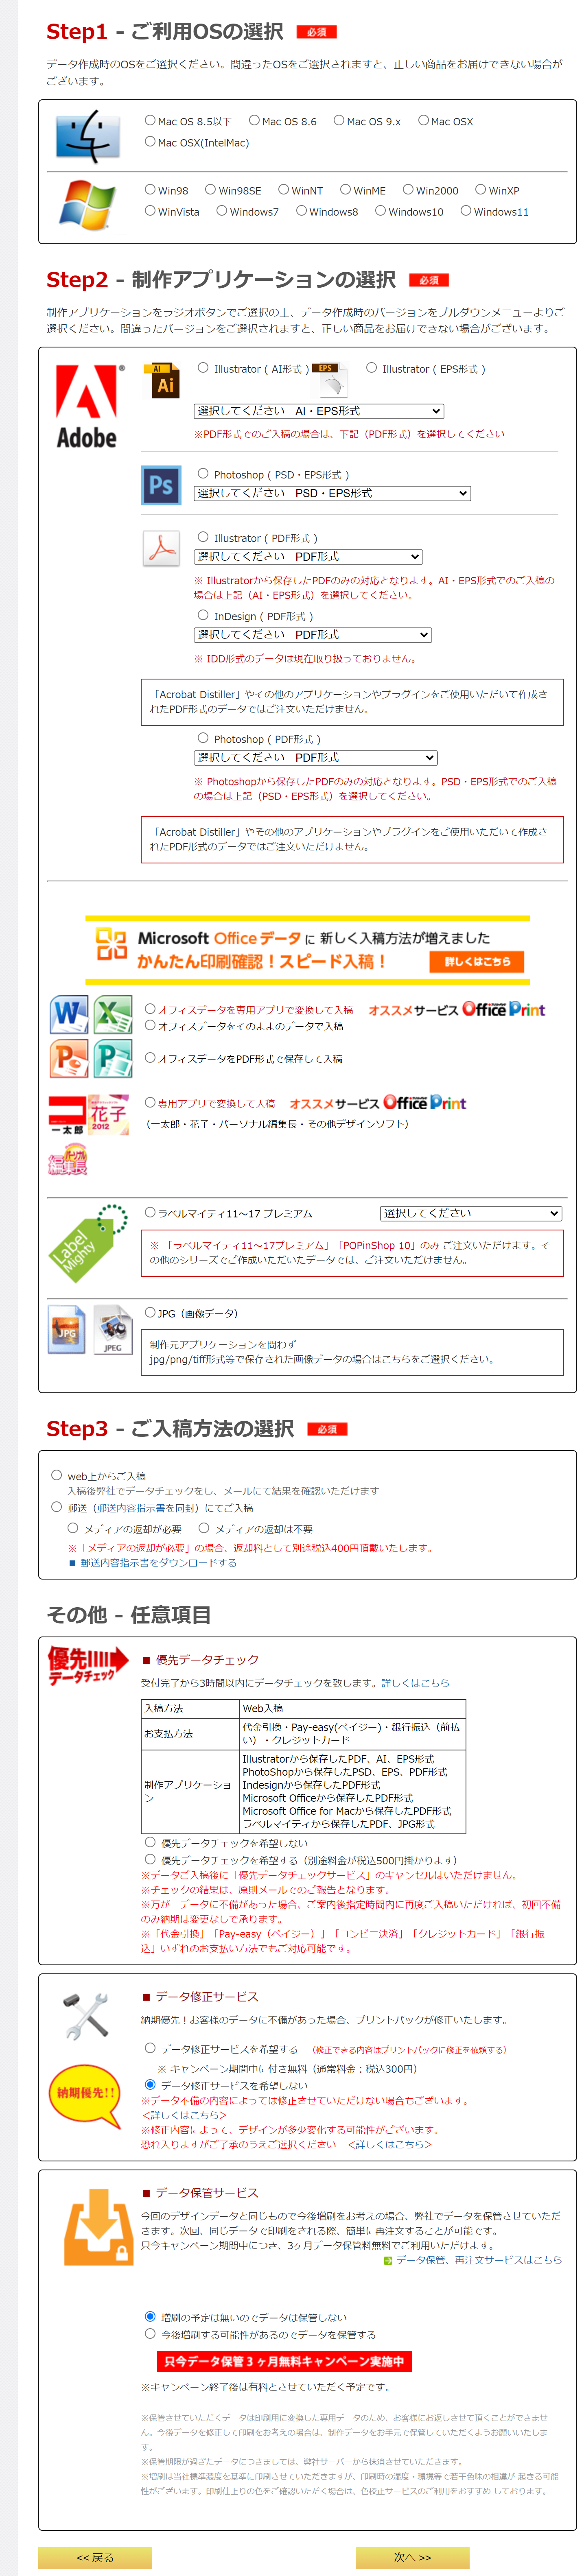Click the Microsoft Word icon
This screenshot has width=584, height=2576.
click(x=69, y=1015)
